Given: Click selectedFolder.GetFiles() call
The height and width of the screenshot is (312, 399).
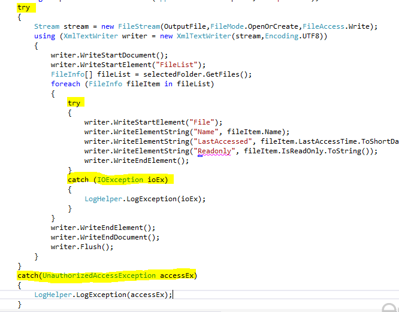Looking at the screenshot, I should 195,74.
